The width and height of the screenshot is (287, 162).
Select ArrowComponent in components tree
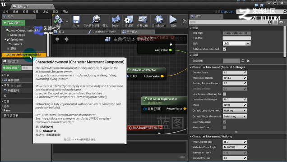[23, 31]
